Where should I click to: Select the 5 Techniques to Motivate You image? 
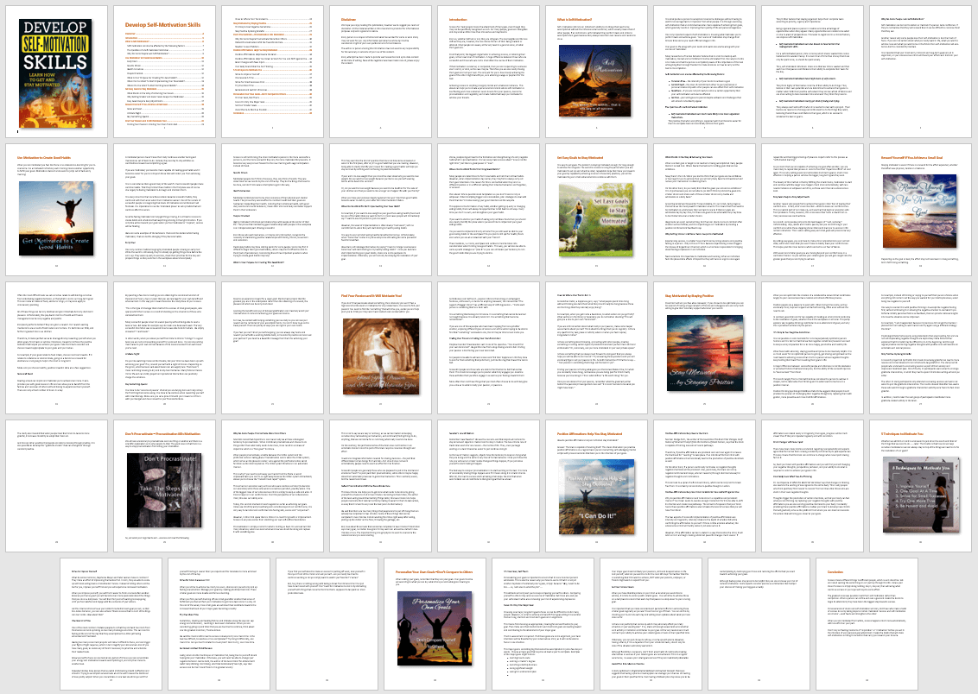921,495
